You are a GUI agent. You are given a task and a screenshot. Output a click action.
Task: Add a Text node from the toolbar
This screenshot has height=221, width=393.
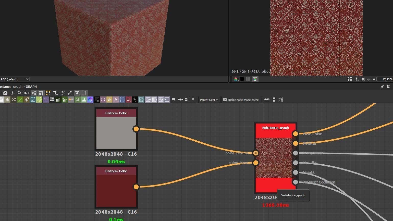[116, 100]
